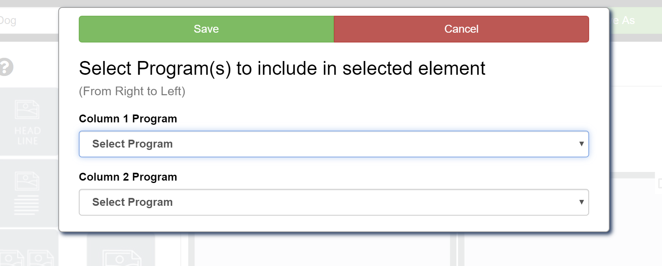Click the question mark help icon
The width and height of the screenshot is (662, 266).
point(6,67)
